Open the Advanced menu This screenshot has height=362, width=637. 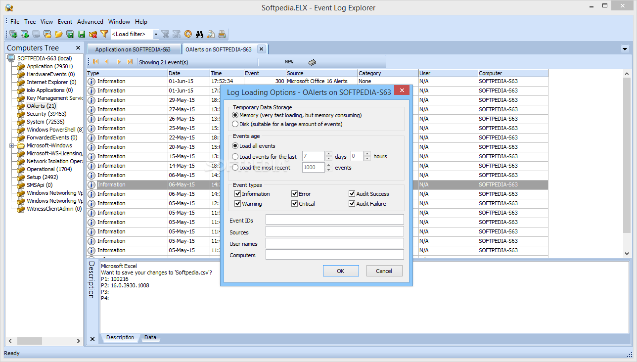90,22
